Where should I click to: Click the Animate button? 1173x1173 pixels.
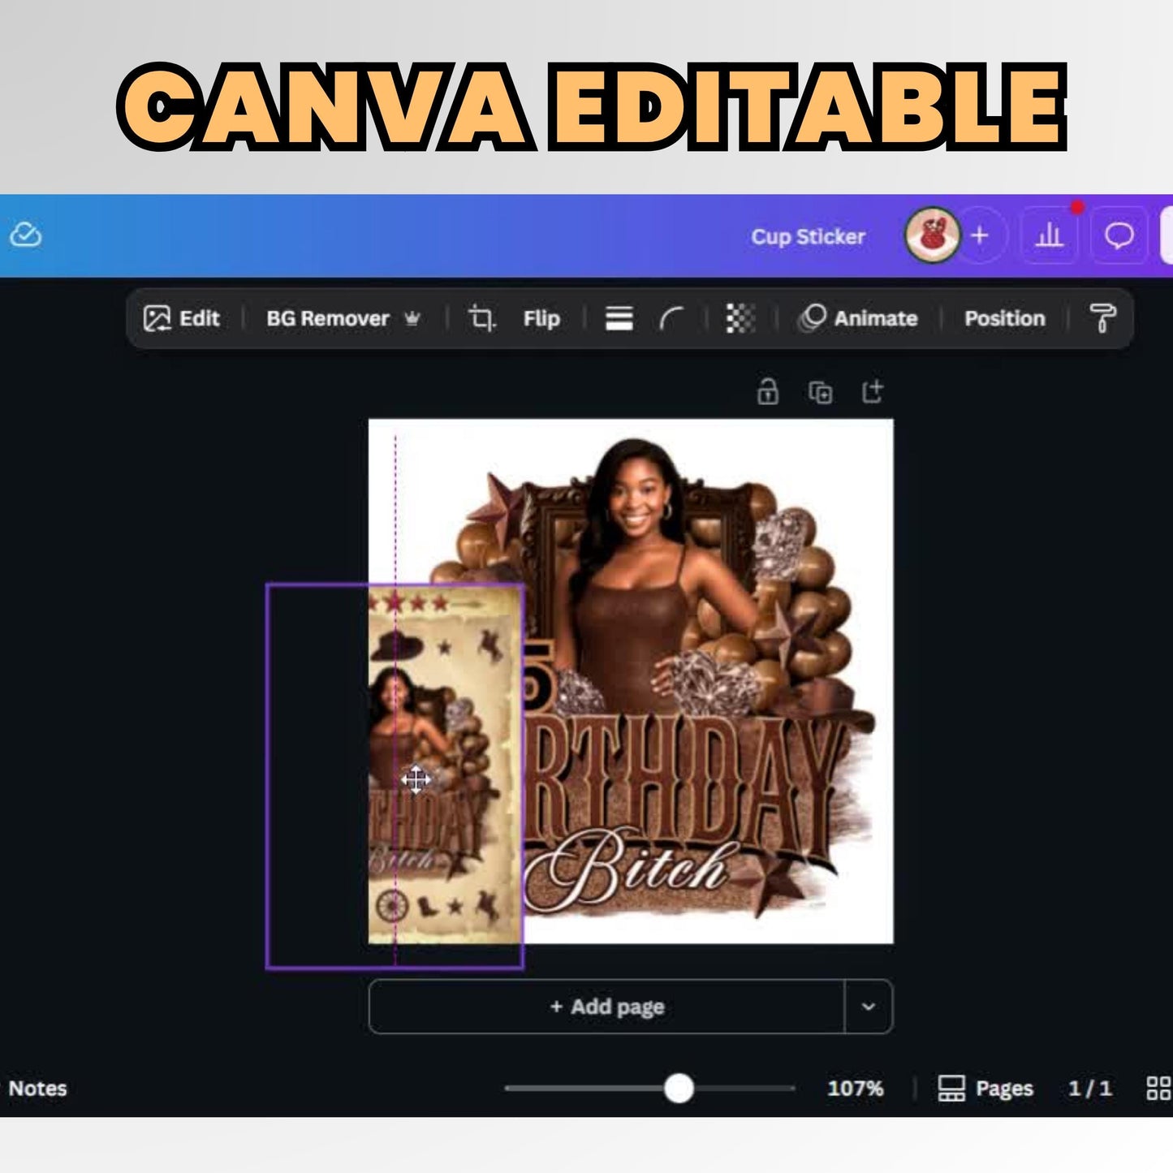coord(859,318)
